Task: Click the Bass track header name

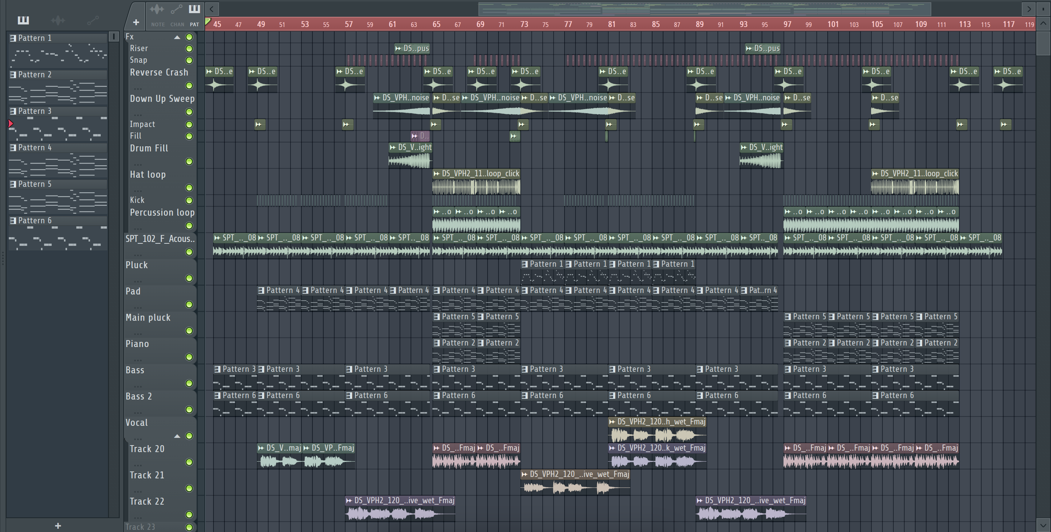Action: click(x=135, y=370)
